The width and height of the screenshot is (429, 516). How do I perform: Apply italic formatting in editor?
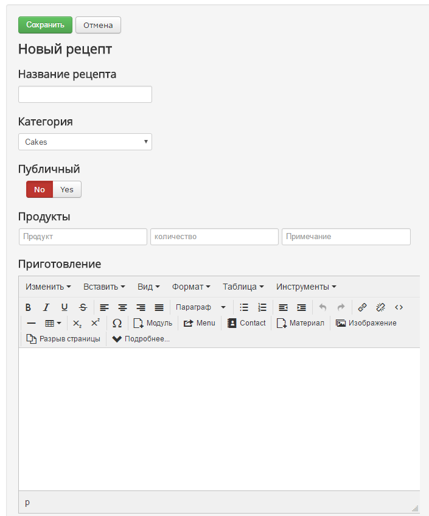46,307
